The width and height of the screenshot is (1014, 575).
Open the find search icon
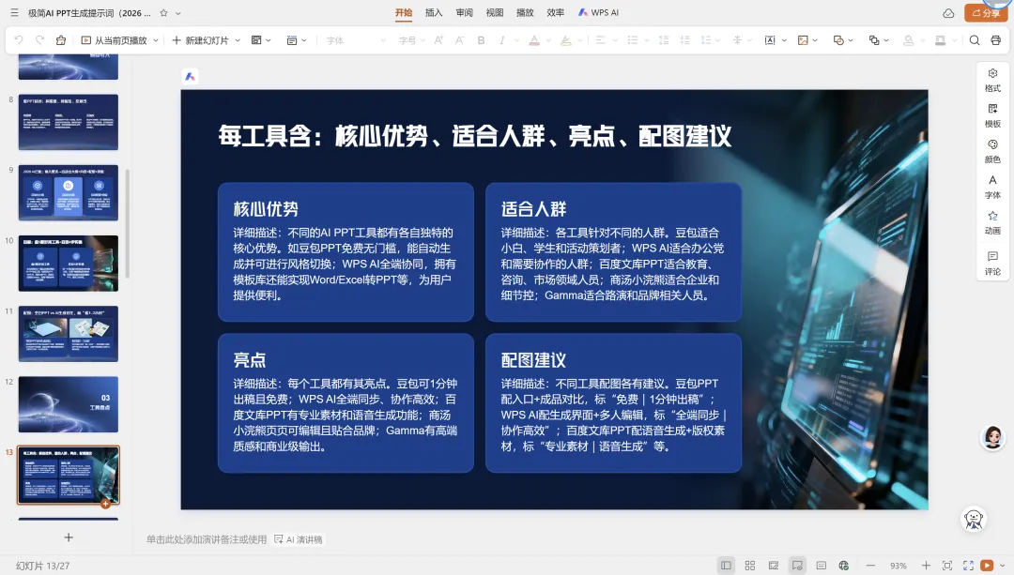(x=975, y=40)
